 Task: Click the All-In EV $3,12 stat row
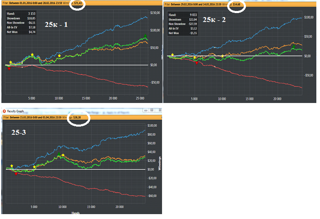(x=183, y=28)
